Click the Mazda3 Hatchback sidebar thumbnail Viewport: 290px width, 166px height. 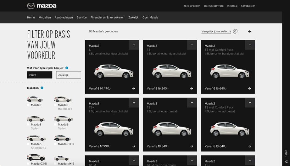[63, 99]
